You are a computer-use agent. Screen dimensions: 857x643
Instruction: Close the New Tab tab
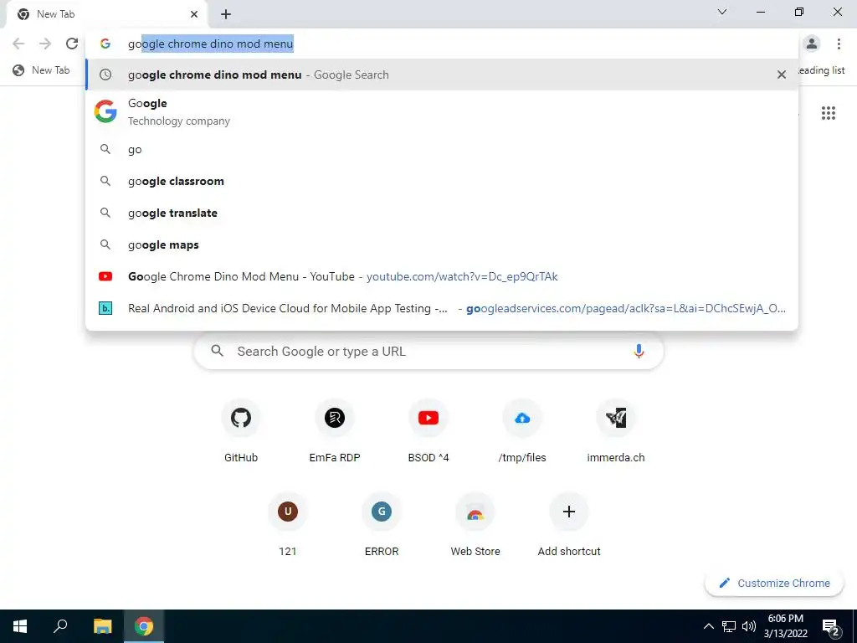tap(194, 14)
